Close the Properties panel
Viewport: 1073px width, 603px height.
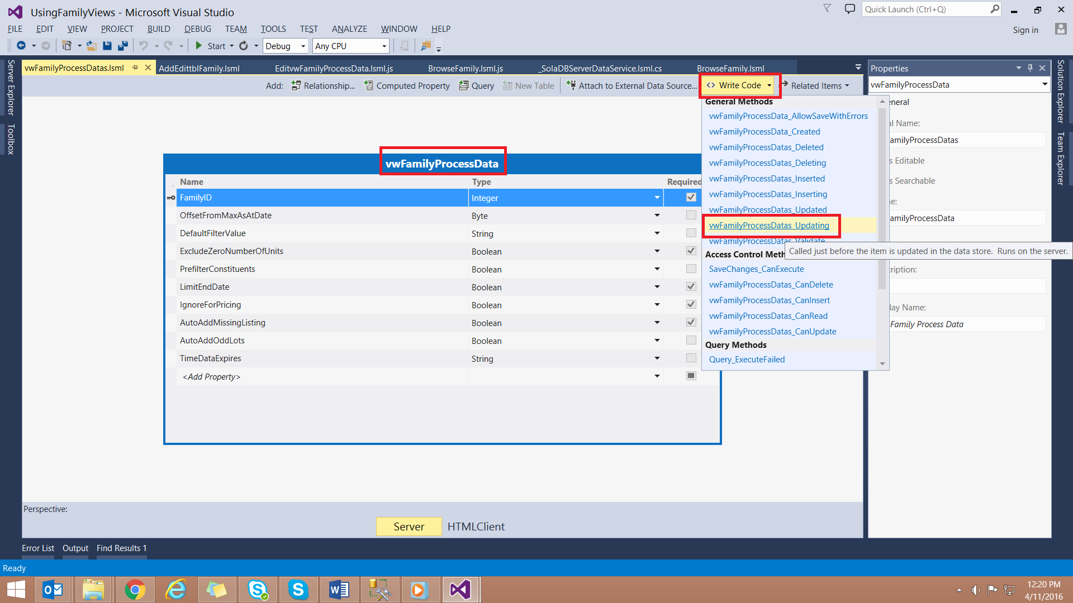pyautogui.click(x=1042, y=68)
